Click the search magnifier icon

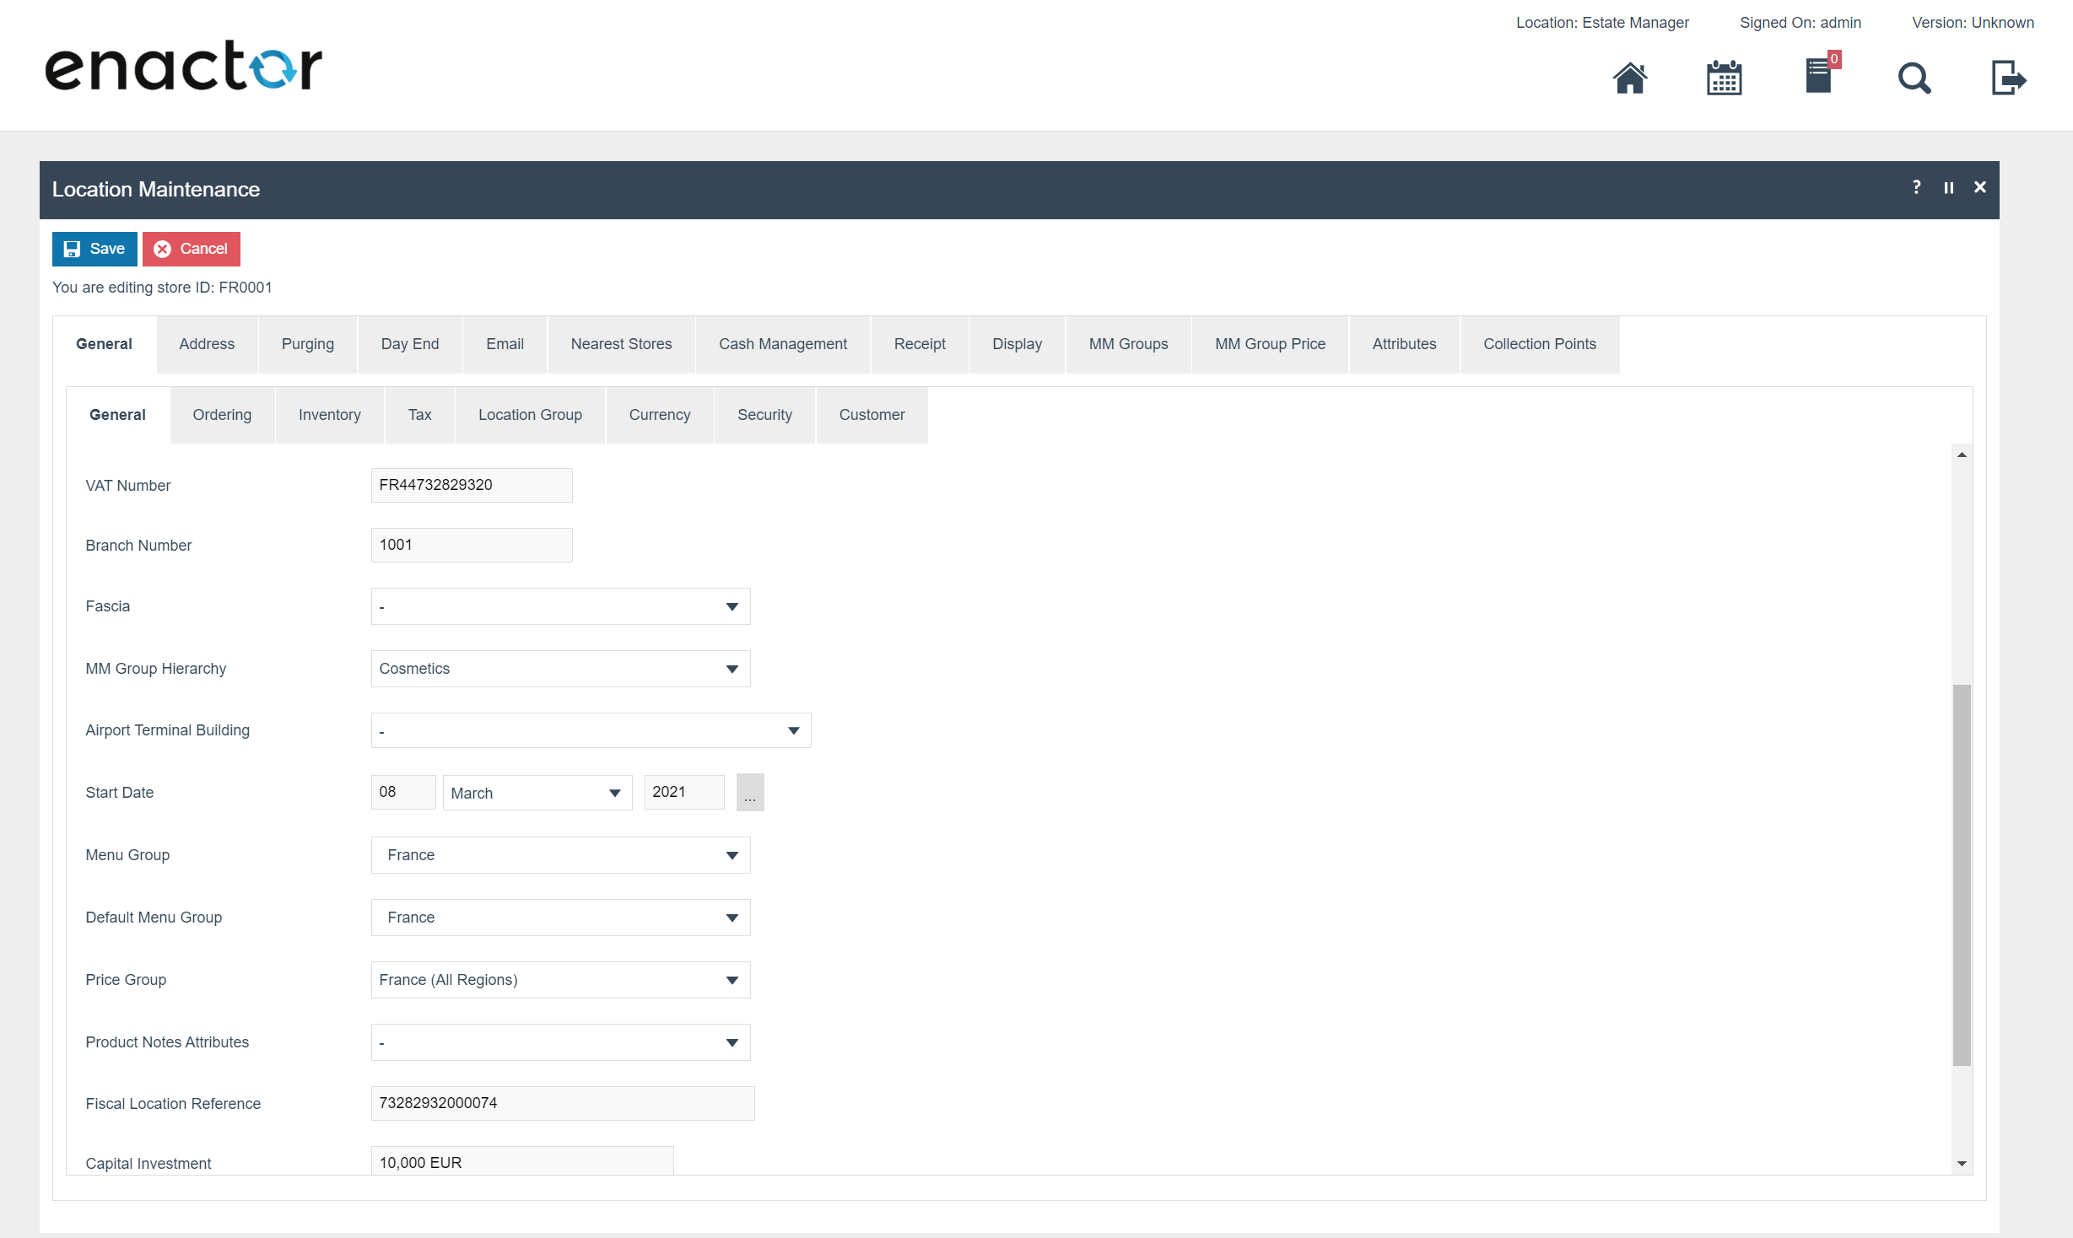point(1914,78)
